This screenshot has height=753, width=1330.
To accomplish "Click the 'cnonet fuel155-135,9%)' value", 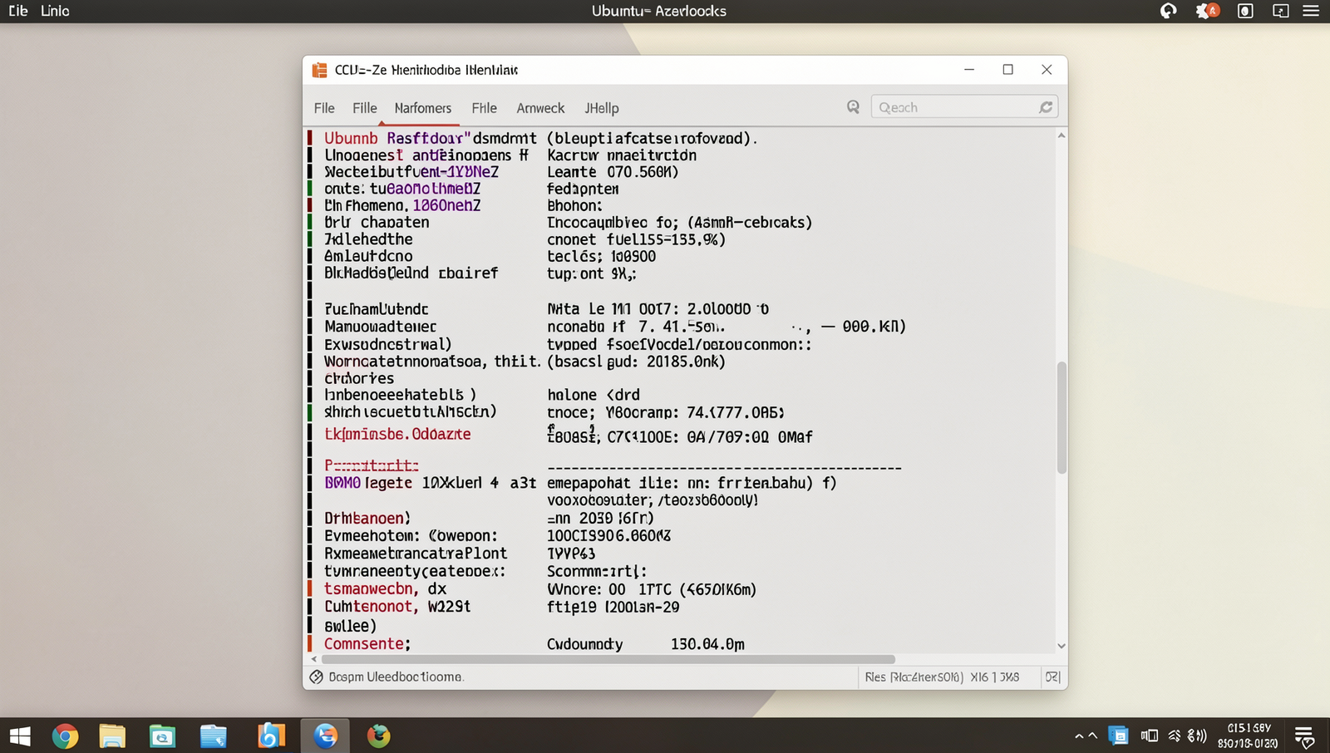I will pyautogui.click(x=636, y=239).
